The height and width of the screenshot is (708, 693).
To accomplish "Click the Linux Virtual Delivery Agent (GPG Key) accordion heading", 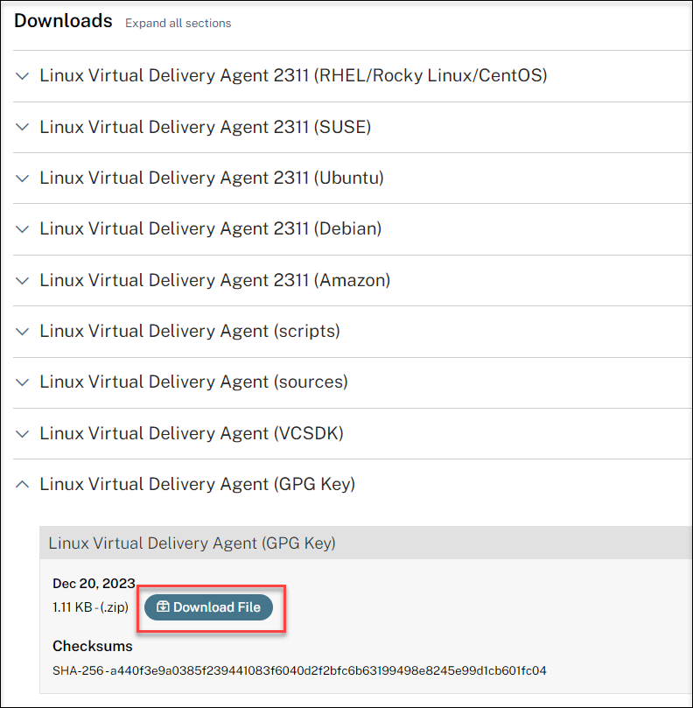I will click(198, 484).
